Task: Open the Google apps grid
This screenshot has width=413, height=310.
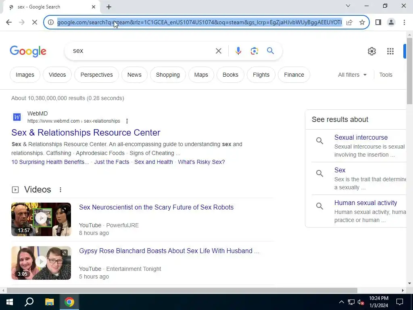Action: tap(390, 51)
